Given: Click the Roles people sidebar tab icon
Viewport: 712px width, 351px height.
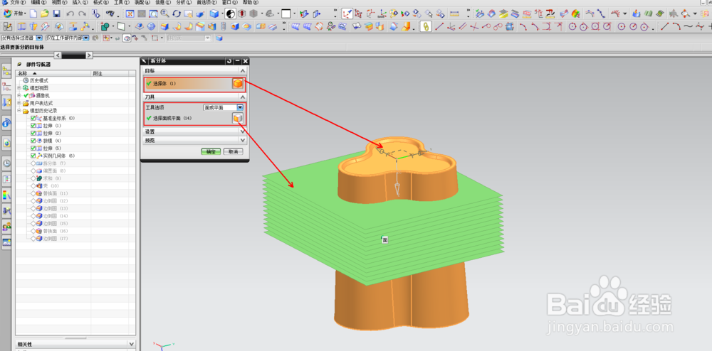Looking at the screenshot, I should pyautogui.click(x=6, y=226).
